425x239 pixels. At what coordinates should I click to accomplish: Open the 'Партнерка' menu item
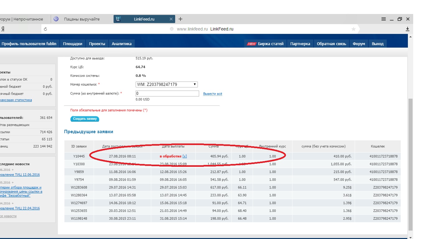click(x=300, y=44)
